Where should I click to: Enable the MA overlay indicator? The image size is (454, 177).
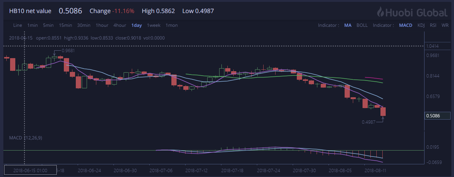coord(348,25)
